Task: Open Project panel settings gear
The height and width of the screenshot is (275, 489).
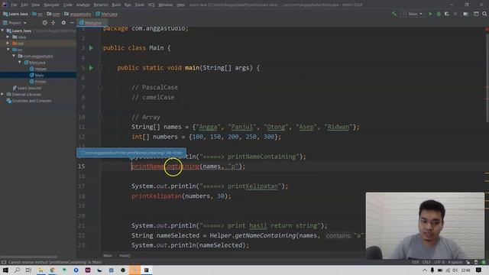Action: [x=63, y=23]
